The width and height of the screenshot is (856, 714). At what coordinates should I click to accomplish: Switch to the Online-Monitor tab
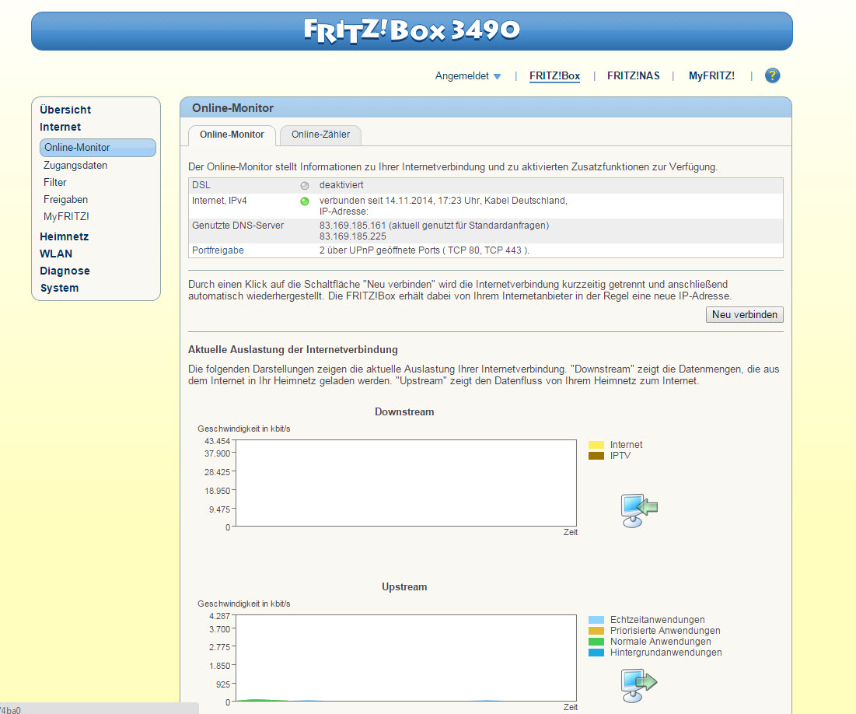click(232, 135)
